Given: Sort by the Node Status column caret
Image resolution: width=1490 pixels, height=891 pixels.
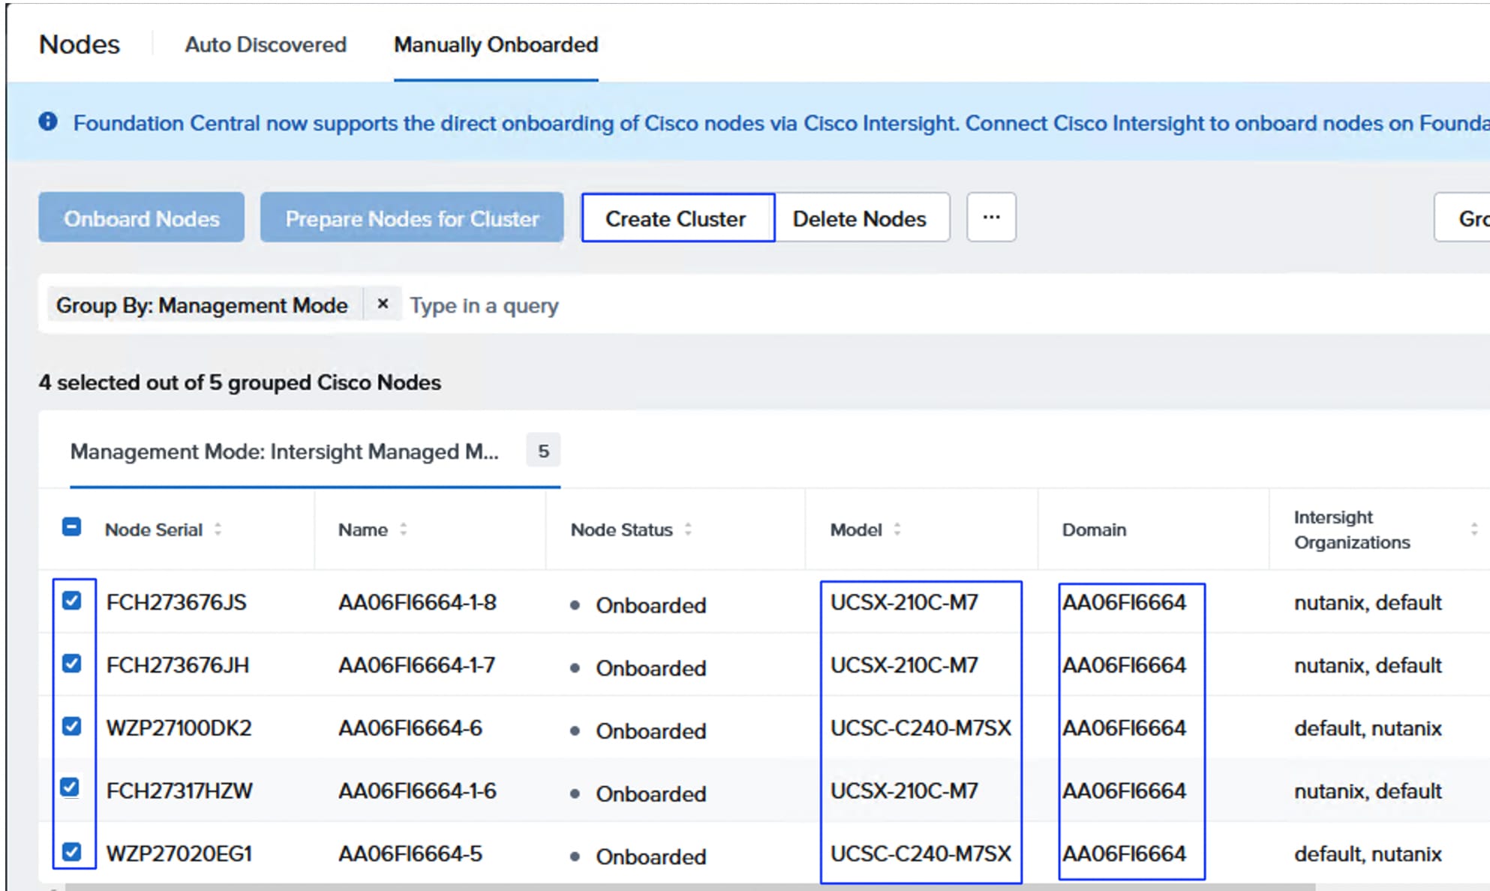Looking at the screenshot, I should click(689, 529).
